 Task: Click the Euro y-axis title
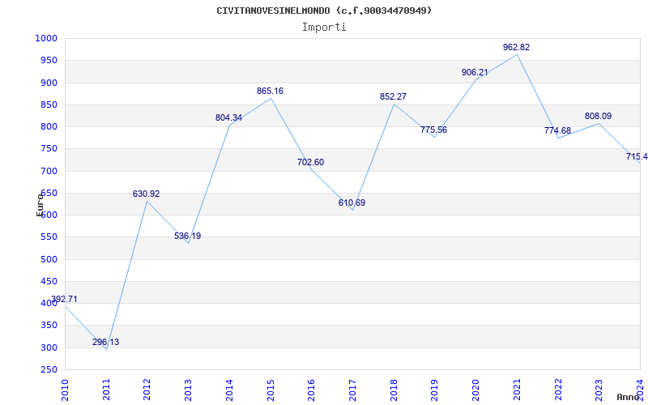click(x=40, y=205)
